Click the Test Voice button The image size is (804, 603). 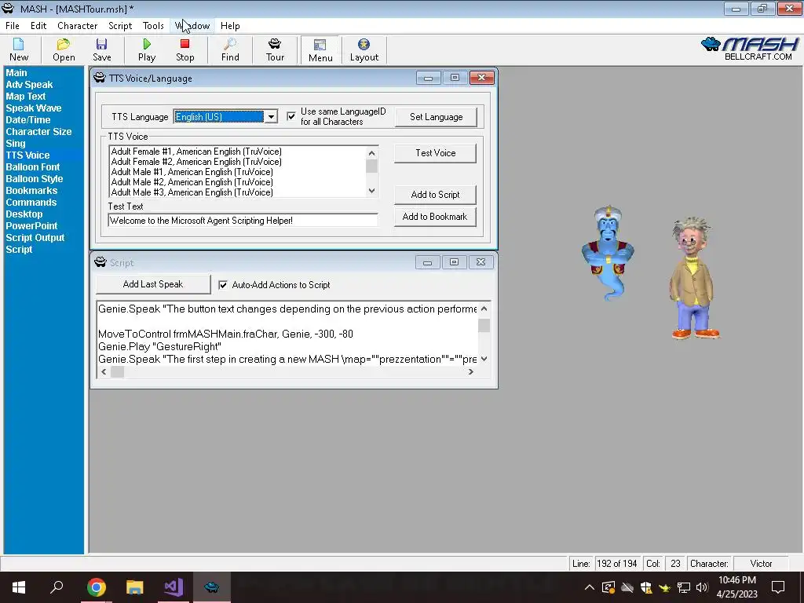(x=435, y=153)
